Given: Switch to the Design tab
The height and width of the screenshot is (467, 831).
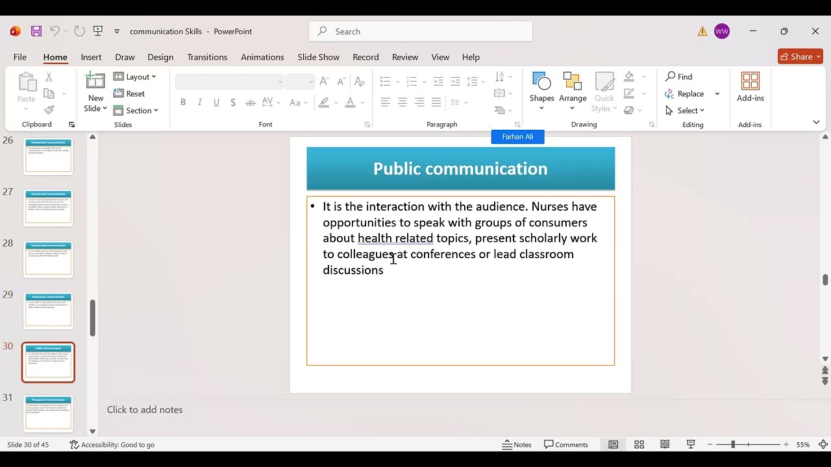Looking at the screenshot, I should point(160,57).
